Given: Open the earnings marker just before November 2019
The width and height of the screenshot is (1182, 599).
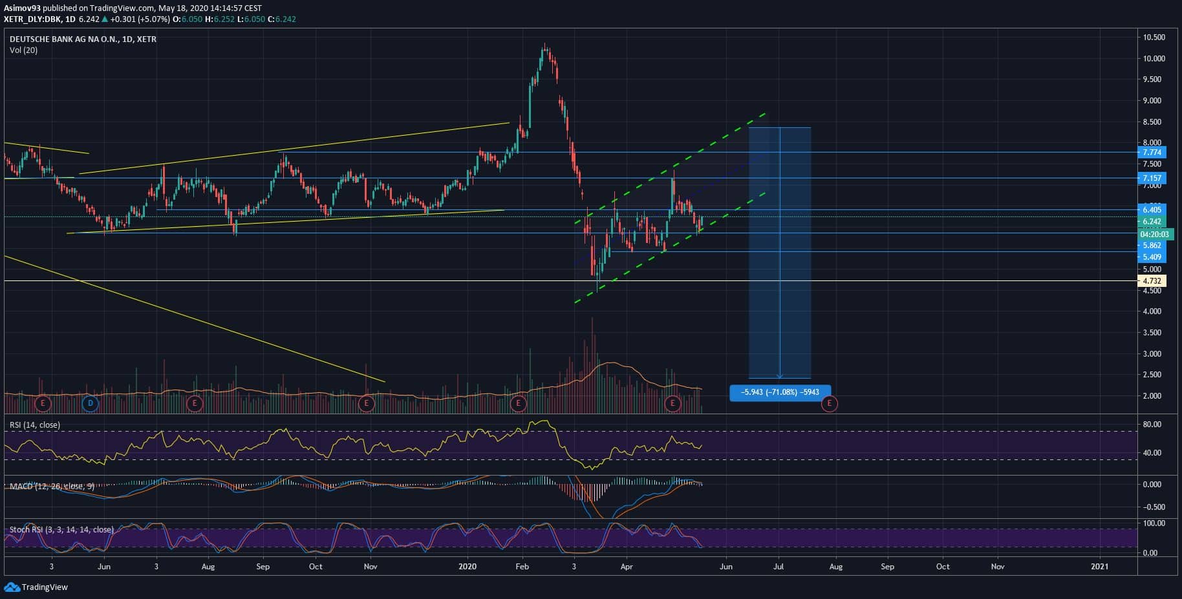Looking at the screenshot, I should point(367,404).
